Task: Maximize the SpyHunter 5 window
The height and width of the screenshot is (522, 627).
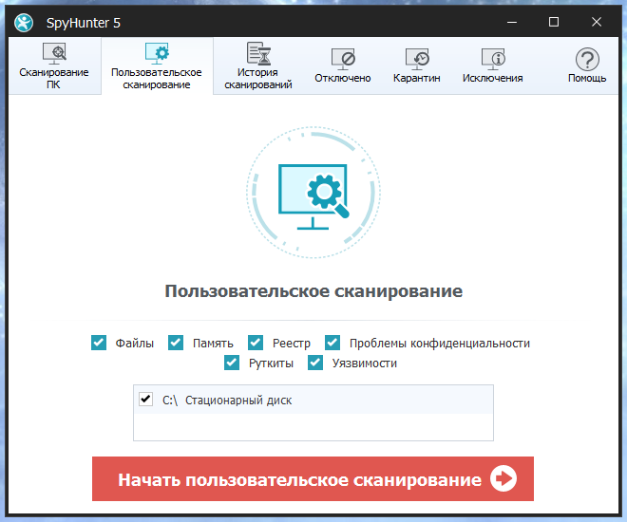Action: pos(554,22)
